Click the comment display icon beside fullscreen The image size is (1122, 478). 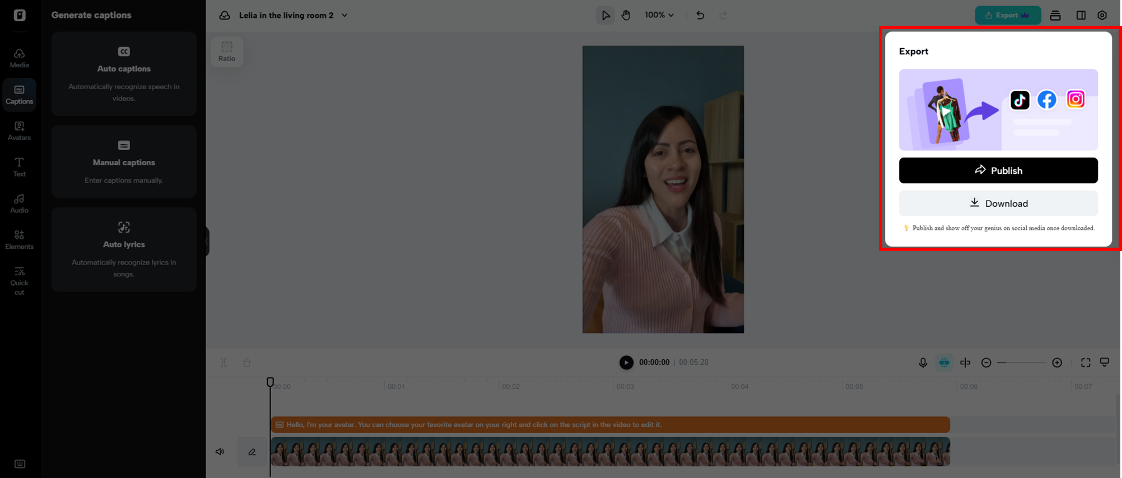pyautogui.click(x=1105, y=363)
